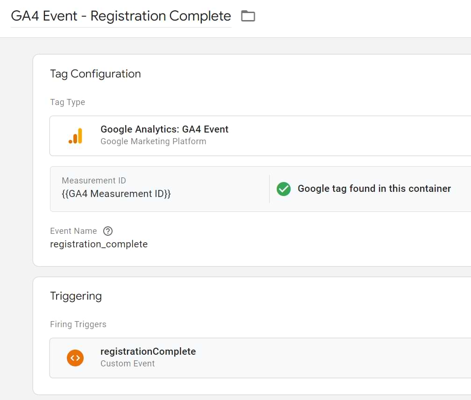Click the 'Triggering' section heading
Viewport: 471px width, 400px height.
(x=76, y=296)
